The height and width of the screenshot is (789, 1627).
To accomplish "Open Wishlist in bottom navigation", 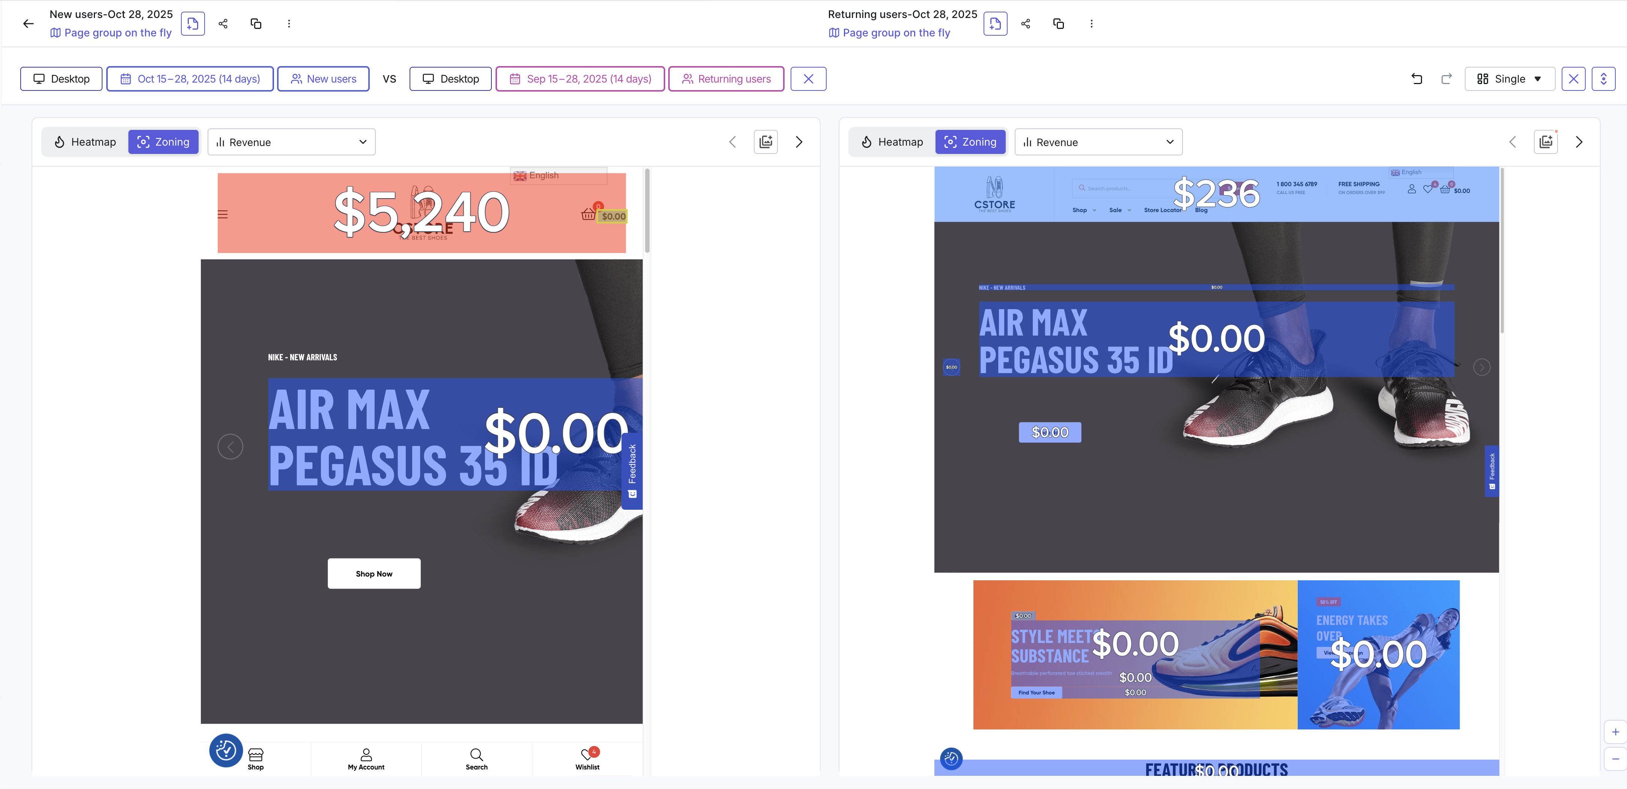I will coord(588,759).
